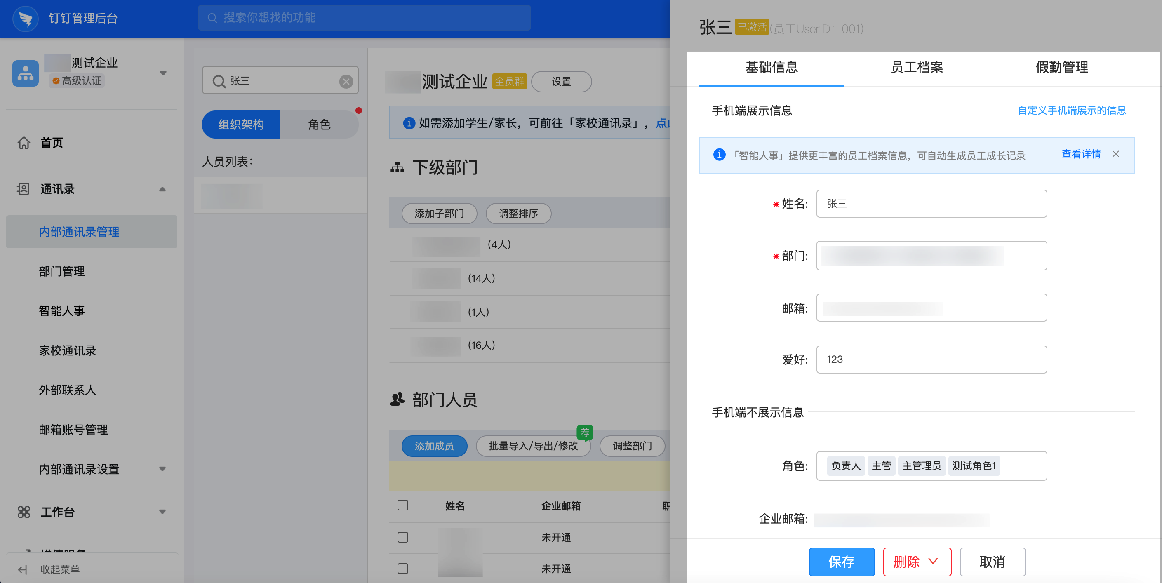Click the 保存 button
1162x583 pixels.
tap(841, 562)
